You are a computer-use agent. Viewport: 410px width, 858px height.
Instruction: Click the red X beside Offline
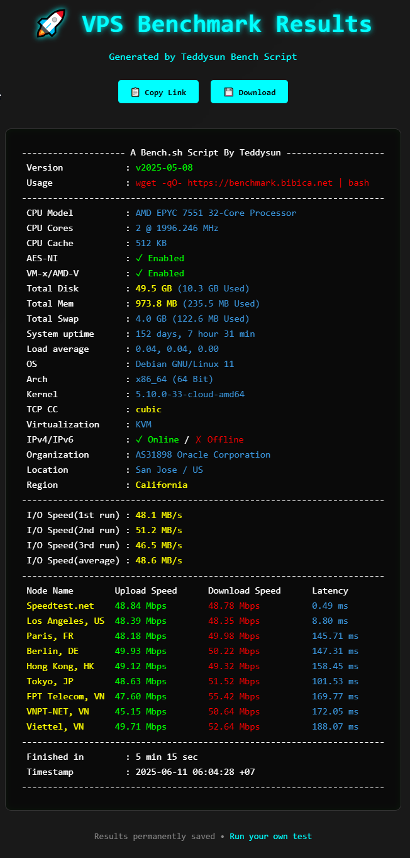pyautogui.click(x=199, y=439)
